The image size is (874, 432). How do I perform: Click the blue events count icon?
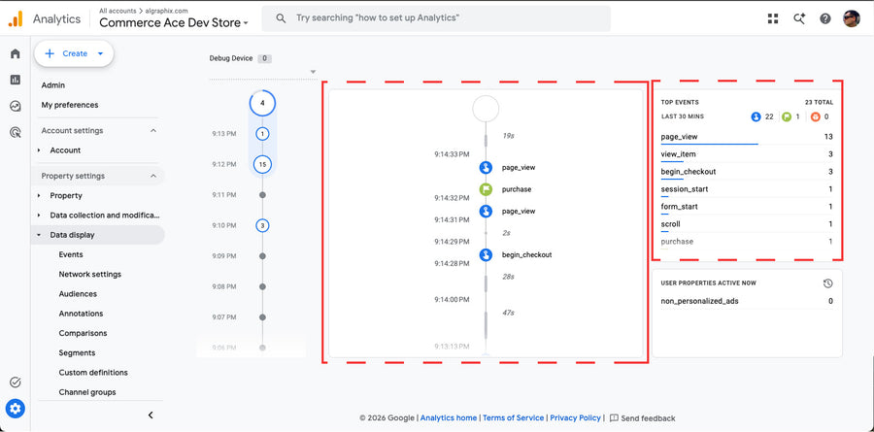pos(756,117)
